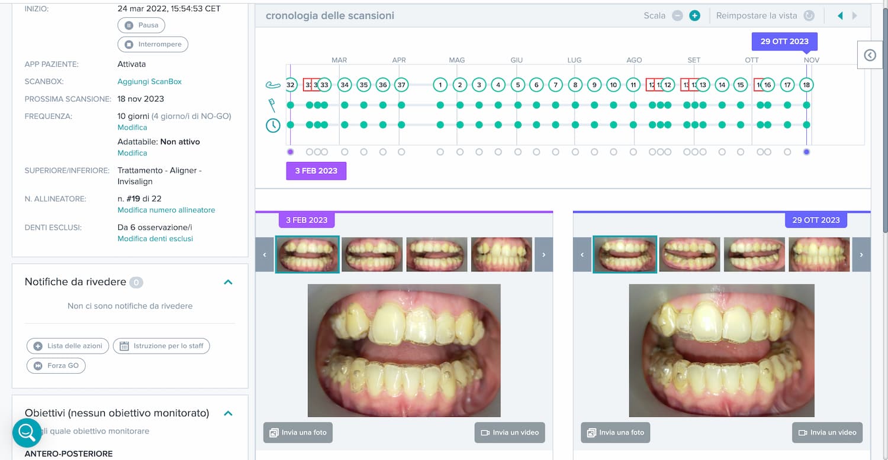This screenshot has width=888, height=460.
Task: Show previous thumbnails in 3 FEB 2023 panel
Action: [265, 254]
